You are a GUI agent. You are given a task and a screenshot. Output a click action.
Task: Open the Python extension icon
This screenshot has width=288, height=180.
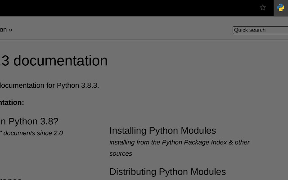coord(281,8)
